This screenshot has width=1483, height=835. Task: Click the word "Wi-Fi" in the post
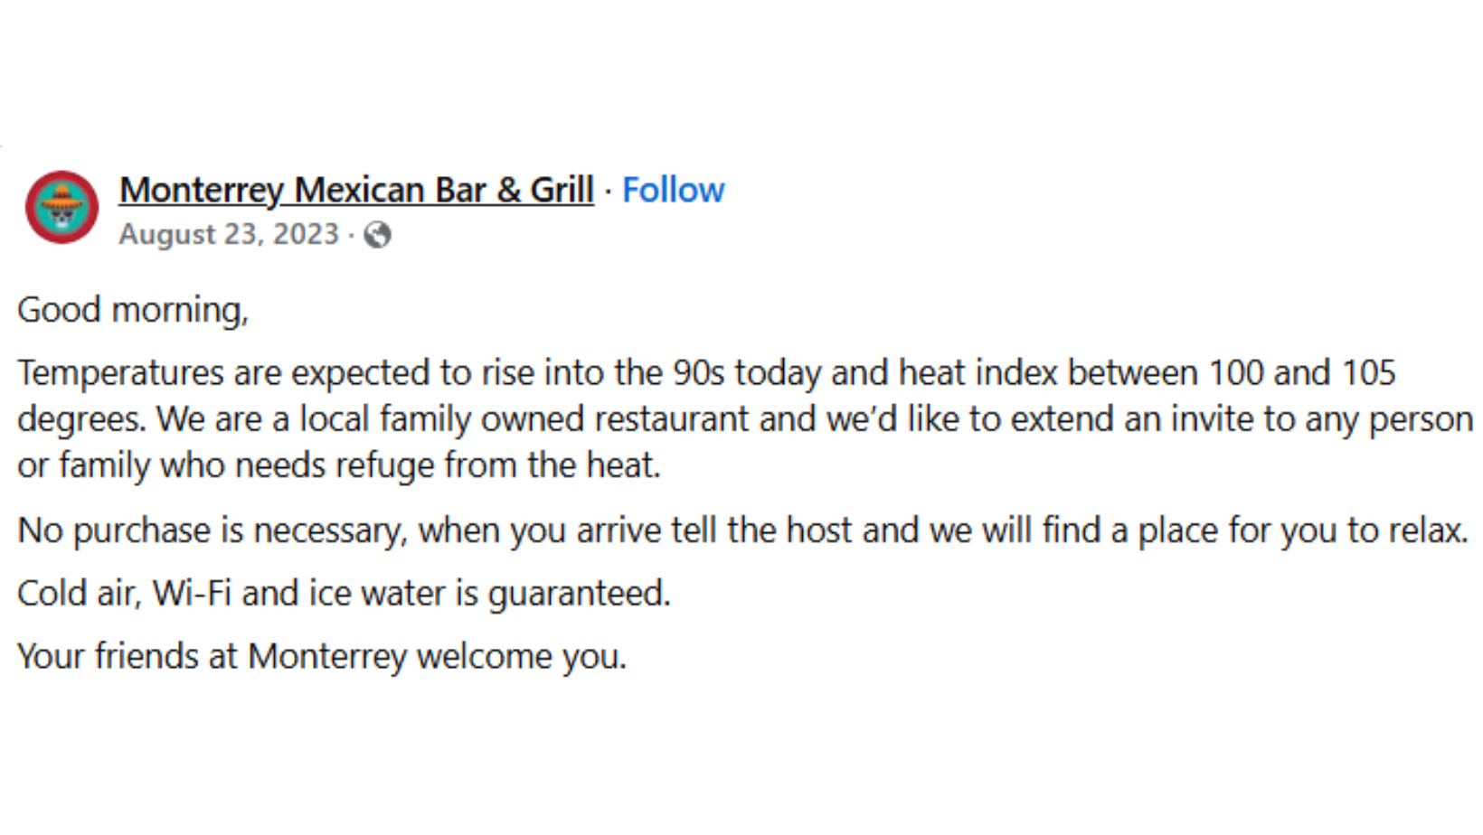pyautogui.click(x=192, y=593)
